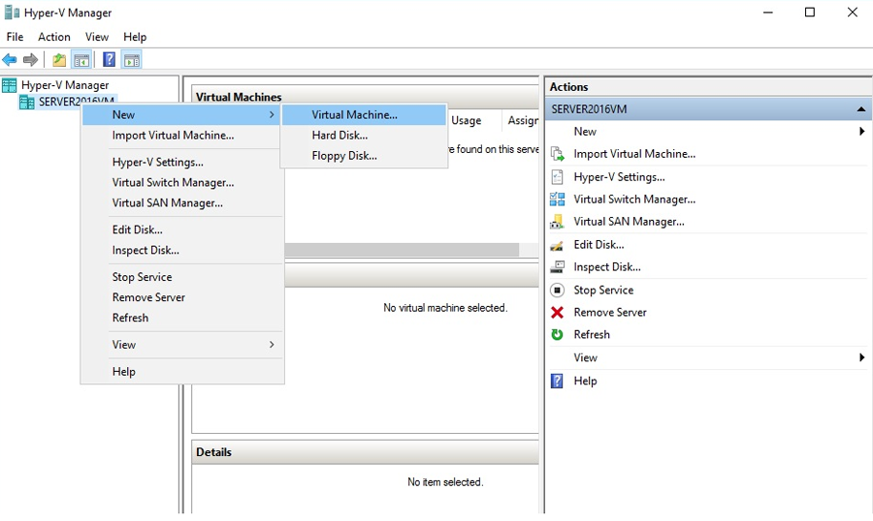Expand New submenu arrow in Actions pane
This screenshot has width=873, height=521.
[x=862, y=132]
